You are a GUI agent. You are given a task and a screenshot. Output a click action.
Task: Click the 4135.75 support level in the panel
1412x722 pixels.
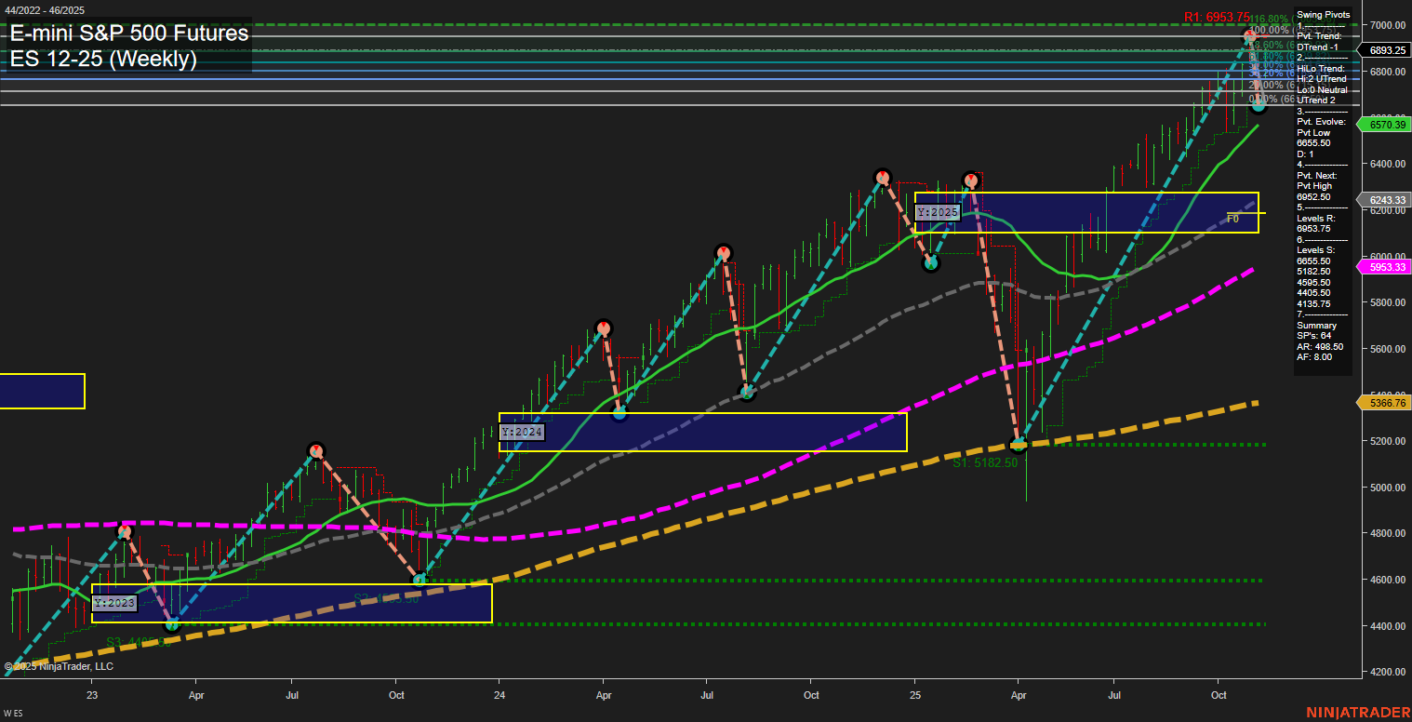point(1313,303)
